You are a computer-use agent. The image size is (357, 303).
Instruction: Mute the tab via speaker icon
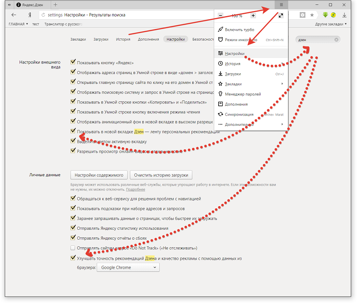(9, 5)
